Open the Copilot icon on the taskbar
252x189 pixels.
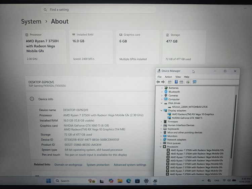[111, 181]
